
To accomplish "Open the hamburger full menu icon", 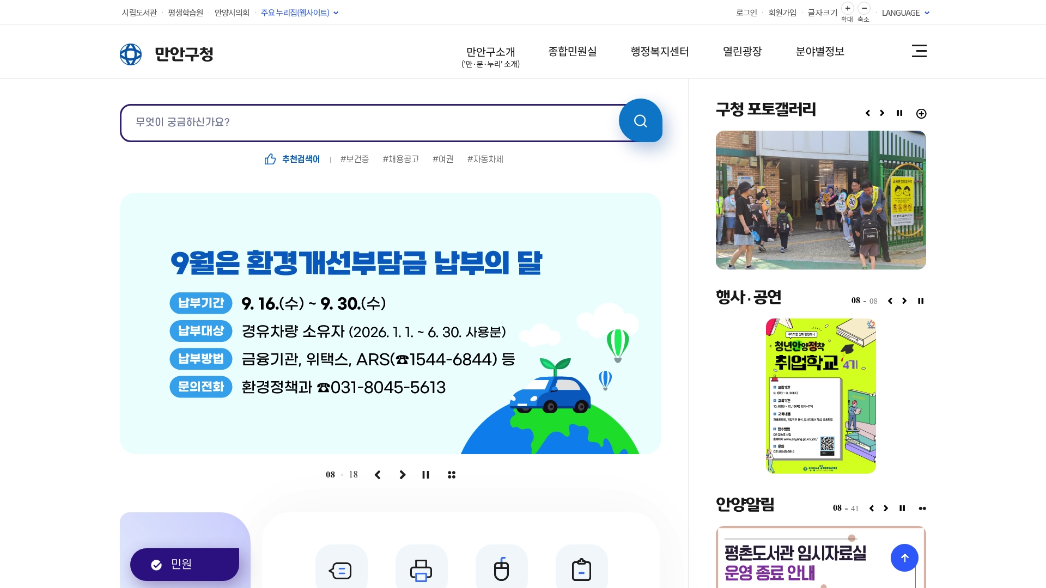I will click(919, 51).
